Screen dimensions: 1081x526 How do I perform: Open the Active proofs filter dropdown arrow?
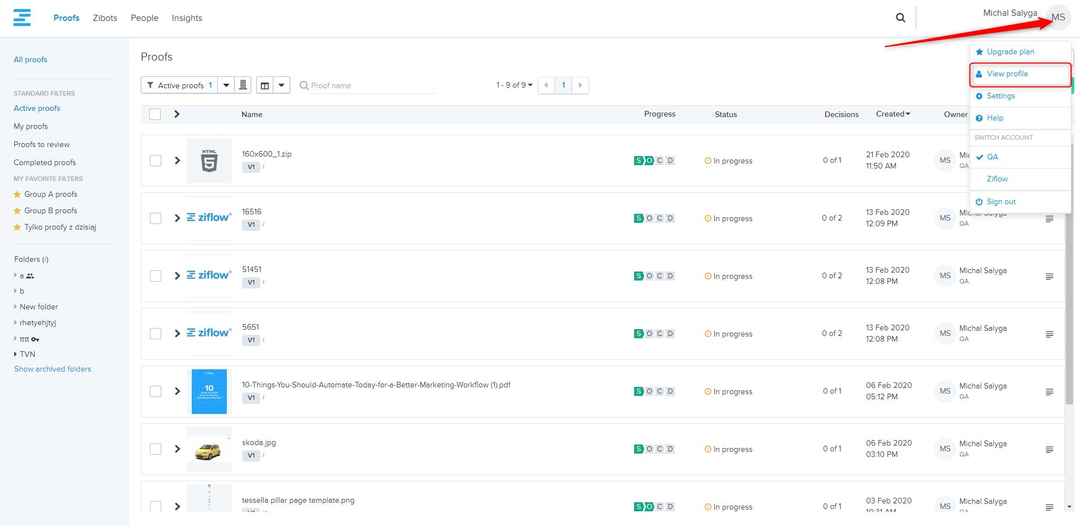[x=226, y=85]
